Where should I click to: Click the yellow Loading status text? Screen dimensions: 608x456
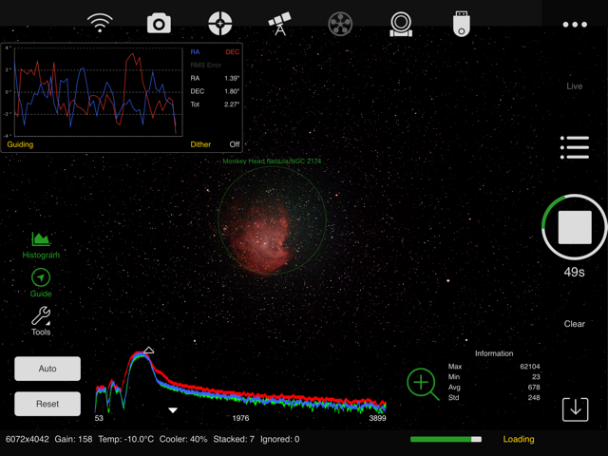[x=519, y=439]
